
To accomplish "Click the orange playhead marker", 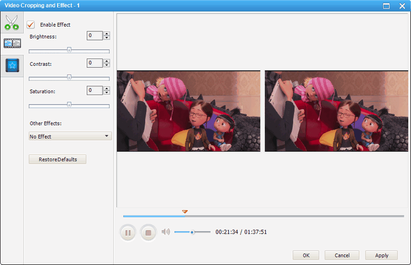I will coord(185,212).
